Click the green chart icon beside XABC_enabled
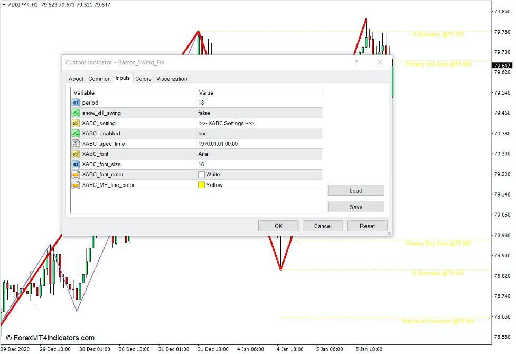The image size is (516, 354). (75, 134)
